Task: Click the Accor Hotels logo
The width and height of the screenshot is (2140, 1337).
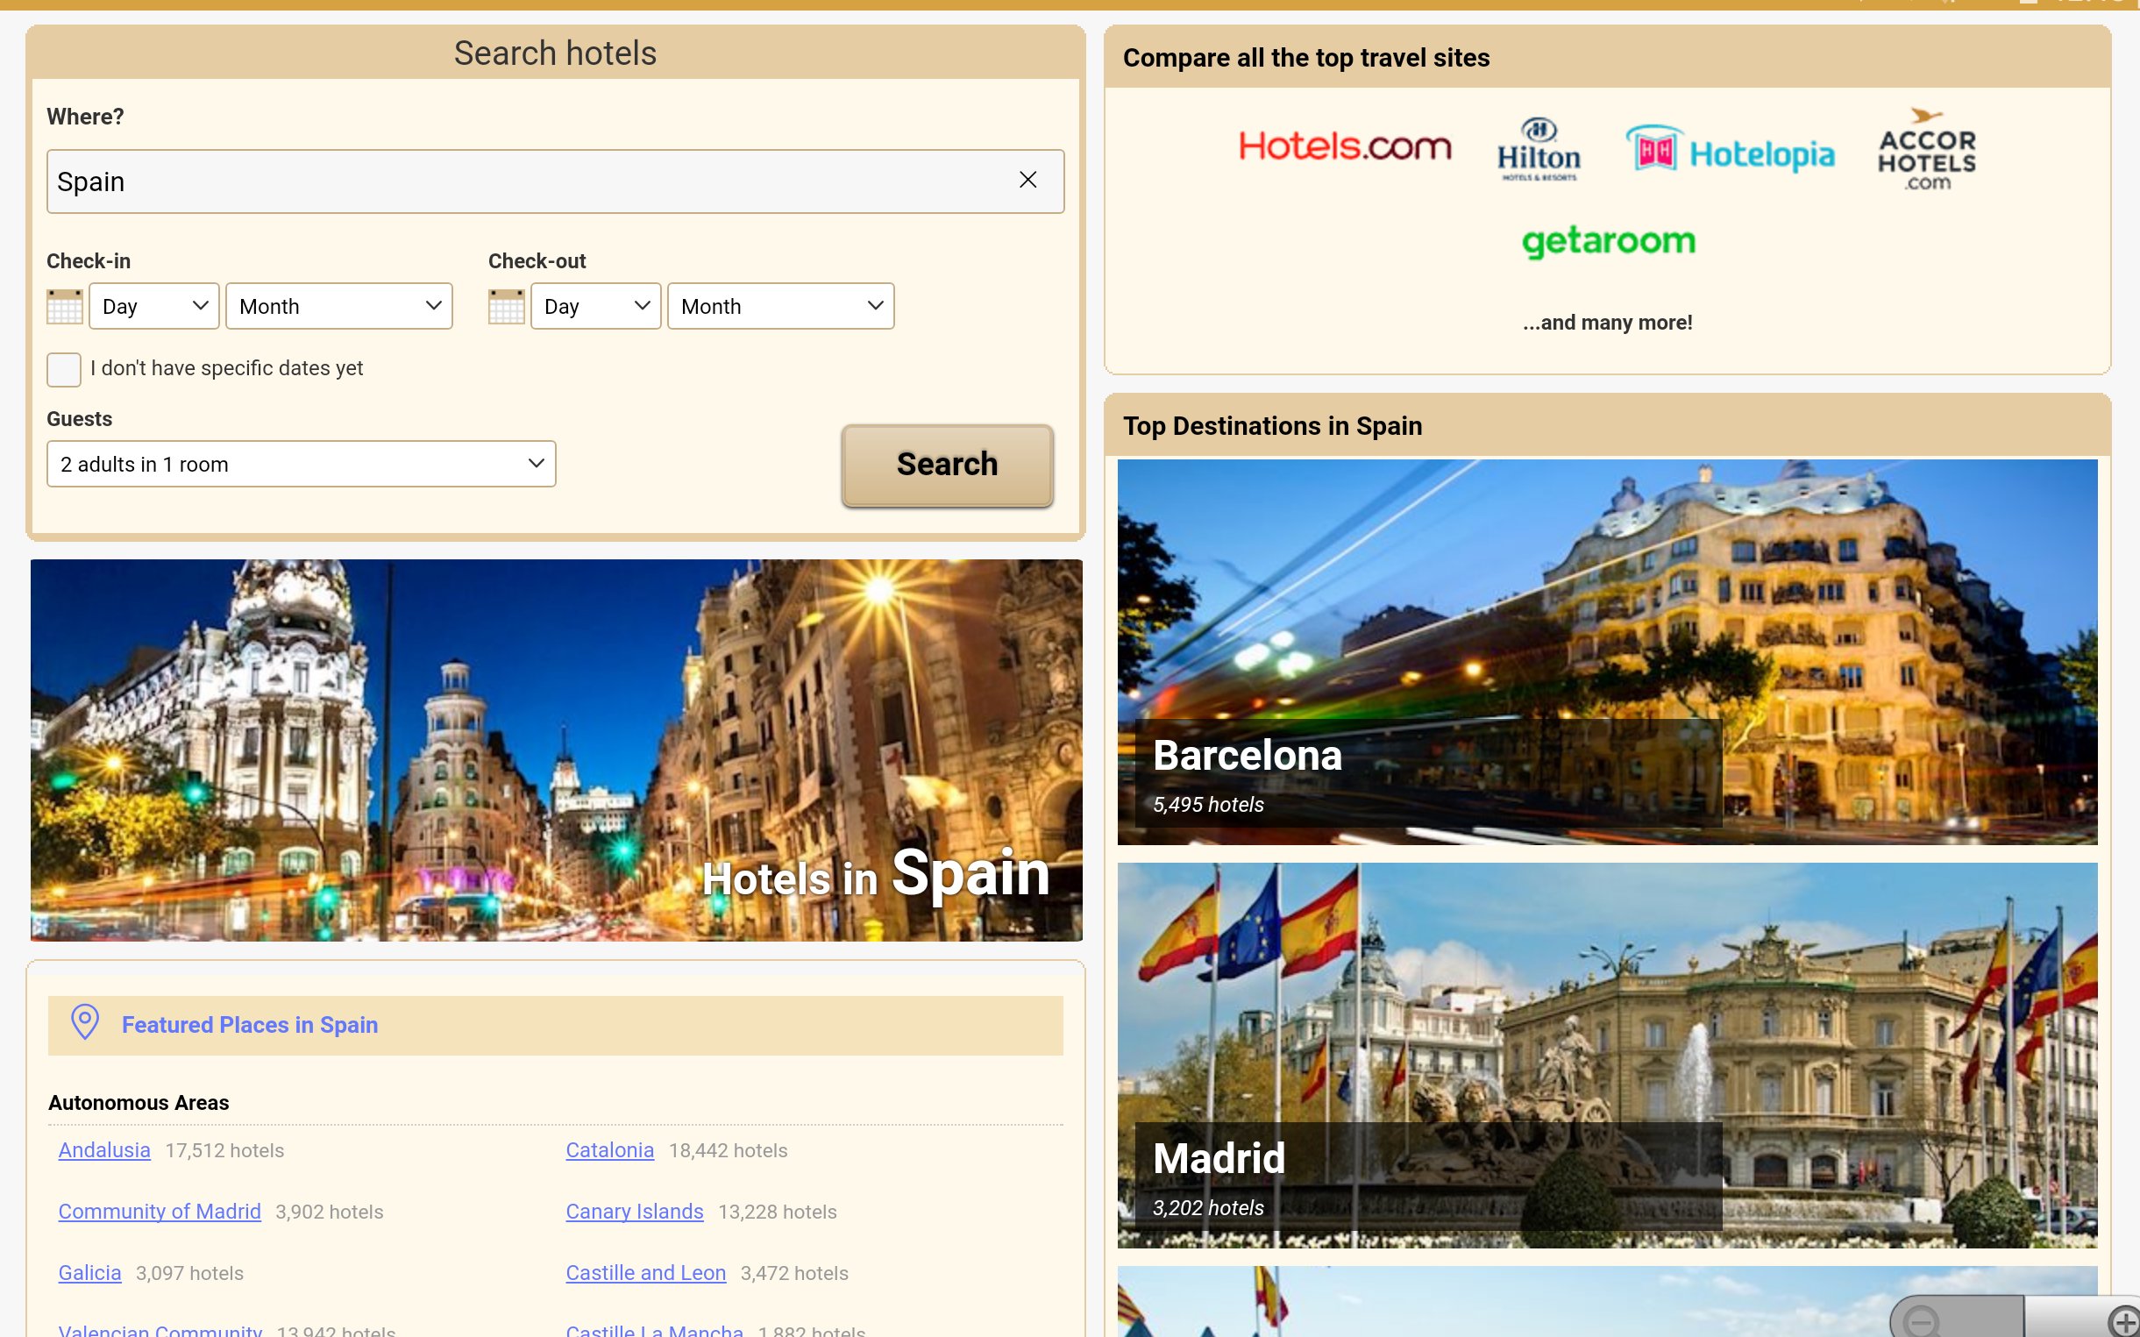Action: coord(1926,150)
